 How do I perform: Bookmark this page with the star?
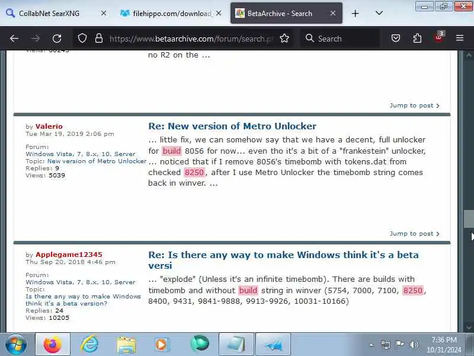pos(284,39)
